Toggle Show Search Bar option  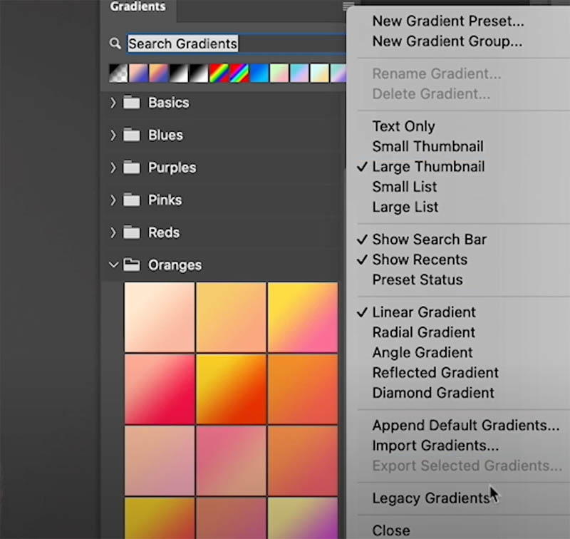tap(429, 240)
